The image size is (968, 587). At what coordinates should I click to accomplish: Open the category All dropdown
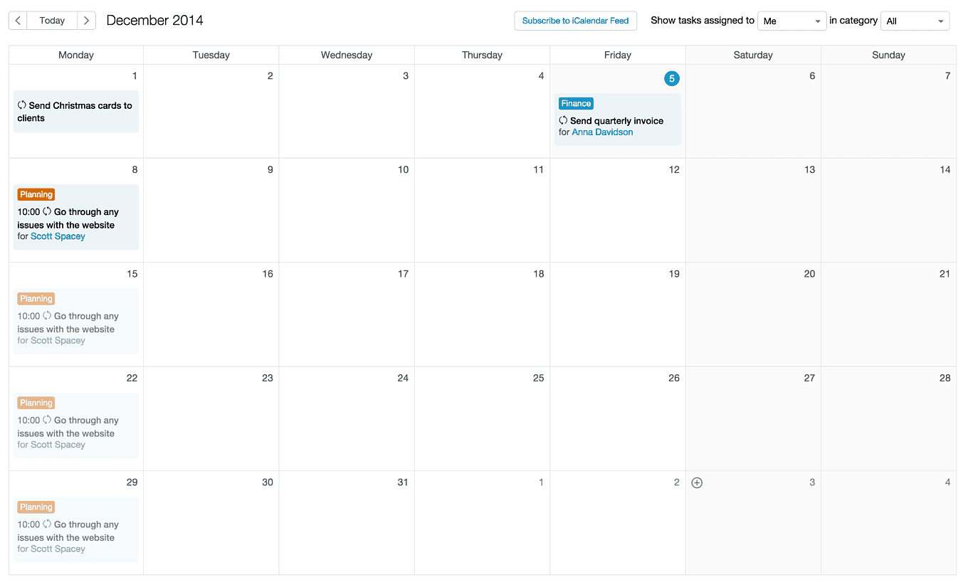[x=915, y=21]
